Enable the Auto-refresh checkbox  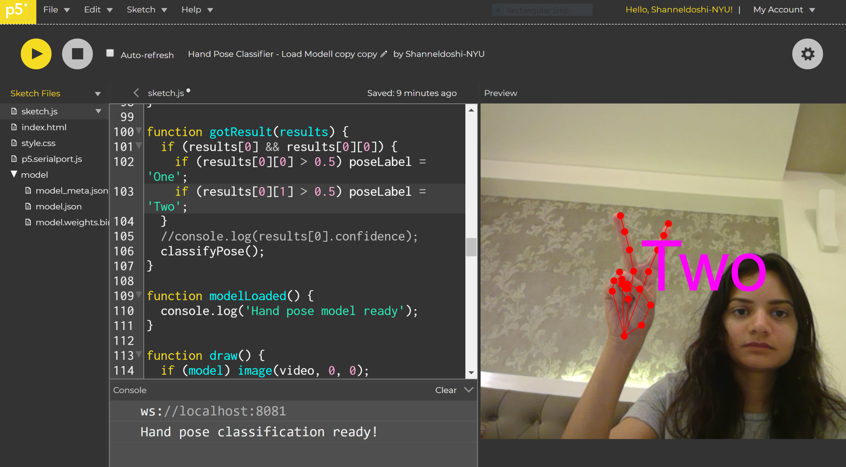(110, 53)
